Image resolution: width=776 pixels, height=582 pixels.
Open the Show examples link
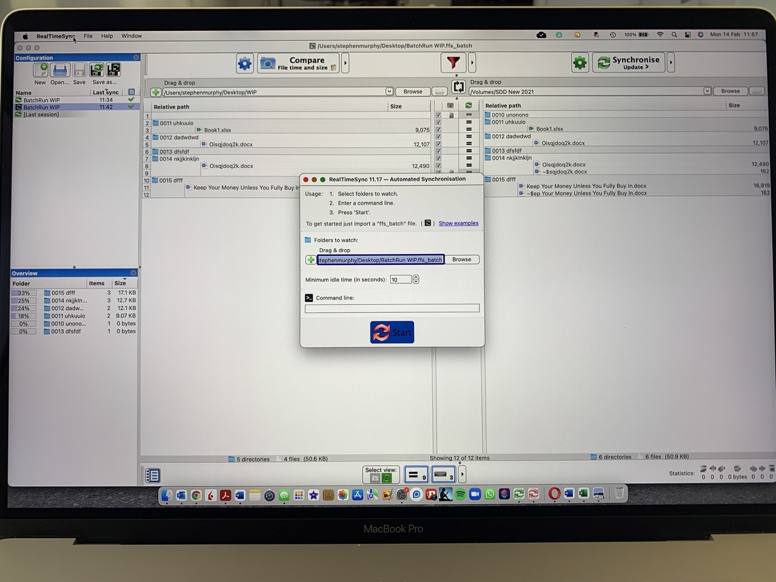pyautogui.click(x=458, y=223)
